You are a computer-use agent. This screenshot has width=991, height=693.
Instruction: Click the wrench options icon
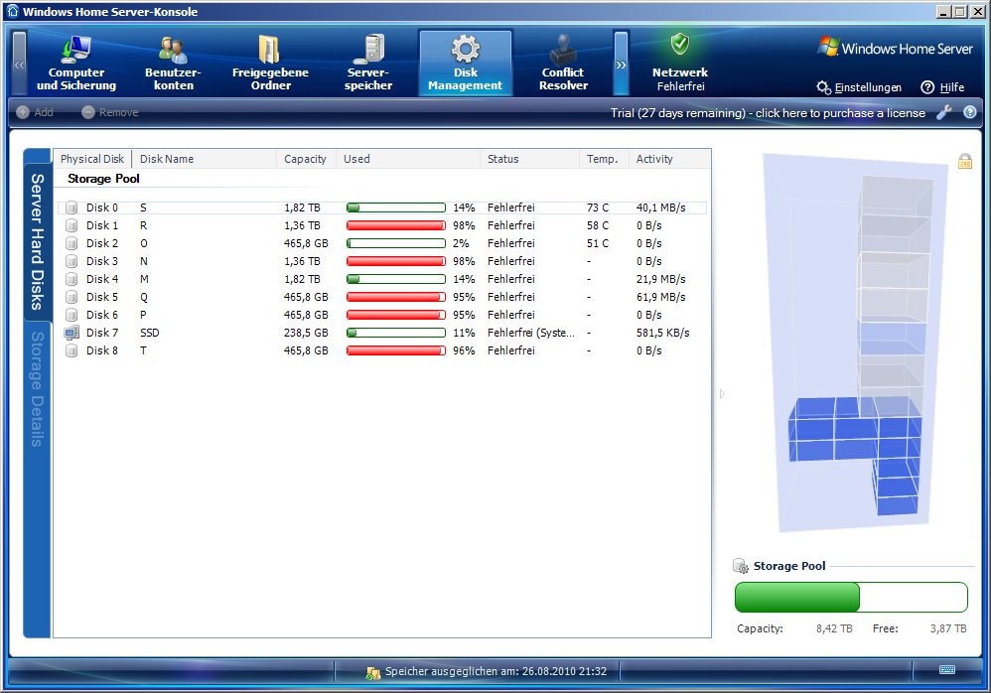[x=944, y=112]
